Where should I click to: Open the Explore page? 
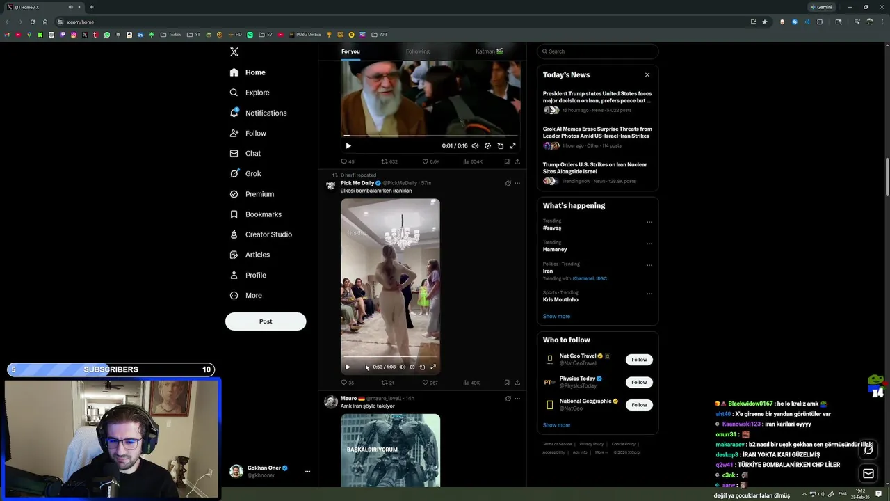[x=249, y=93]
